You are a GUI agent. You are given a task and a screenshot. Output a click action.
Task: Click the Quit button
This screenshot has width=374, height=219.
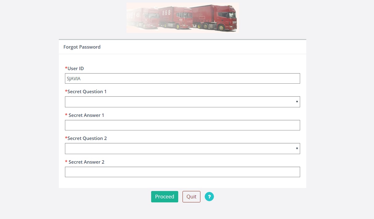(191, 197)
